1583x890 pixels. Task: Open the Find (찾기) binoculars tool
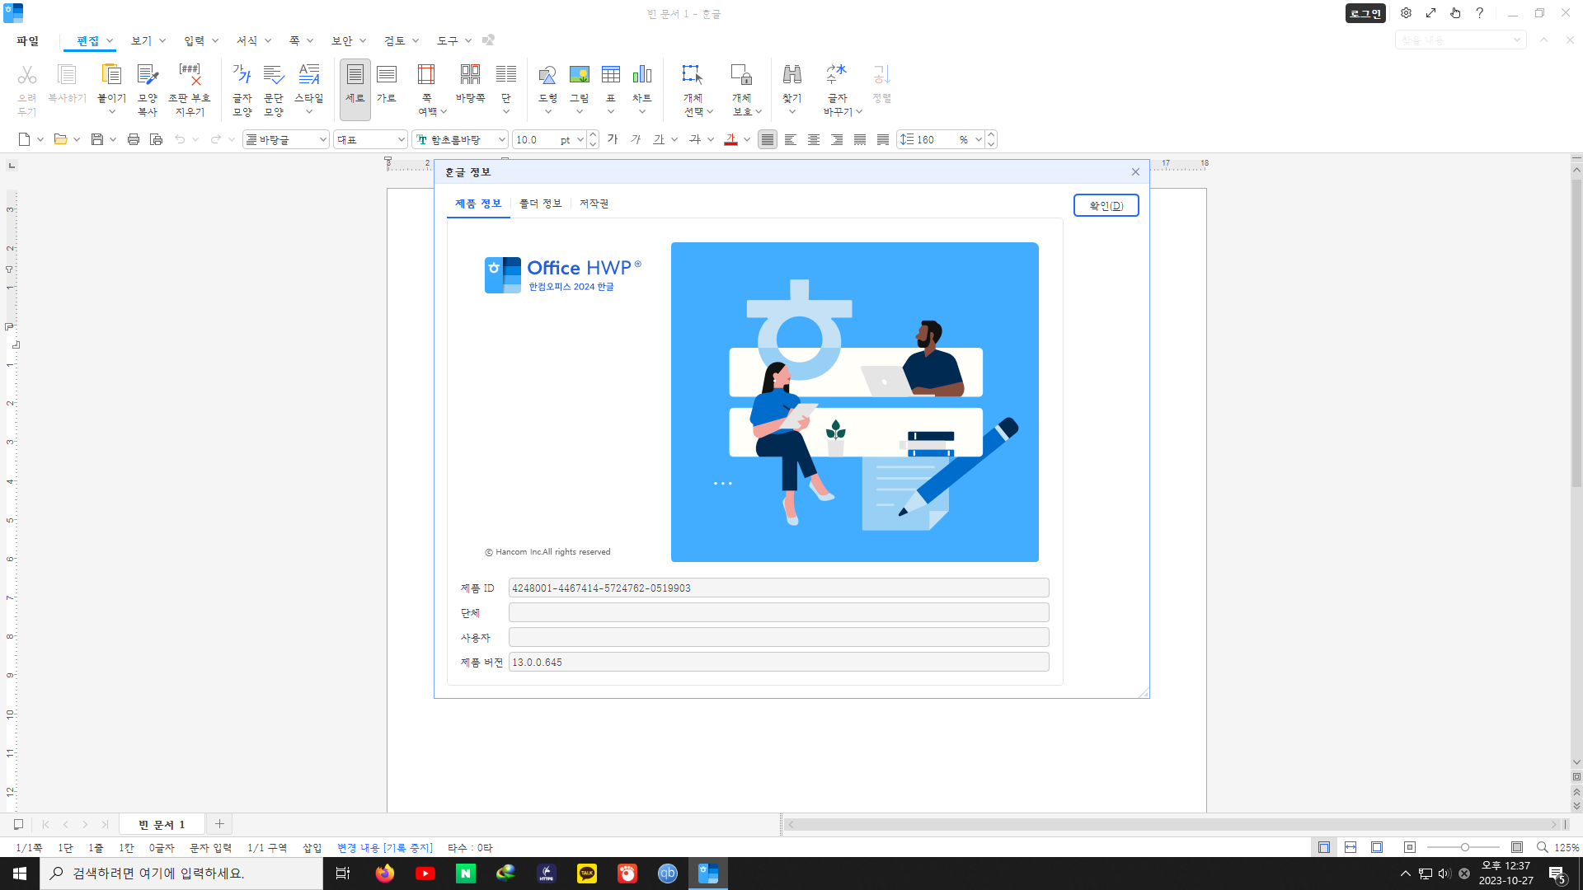point(792,75)
